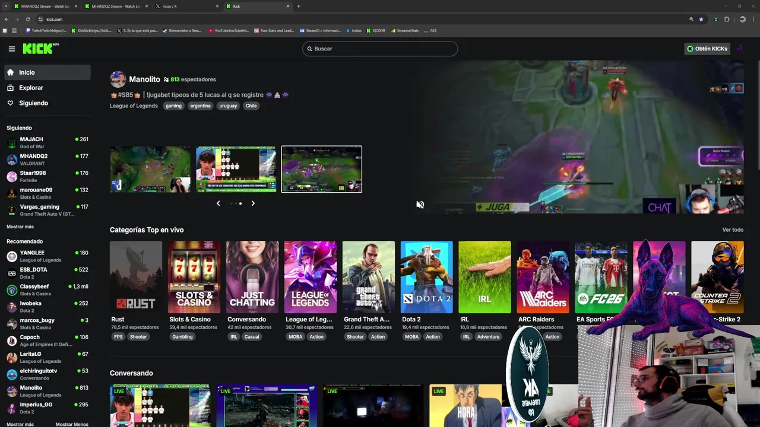
Task: Open Imperius_GG recommended channel
Action: click(x=47, y=408)
